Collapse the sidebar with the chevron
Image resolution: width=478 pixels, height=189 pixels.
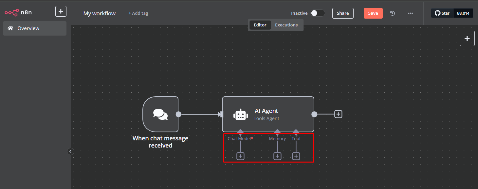click(x=71, y=151)
